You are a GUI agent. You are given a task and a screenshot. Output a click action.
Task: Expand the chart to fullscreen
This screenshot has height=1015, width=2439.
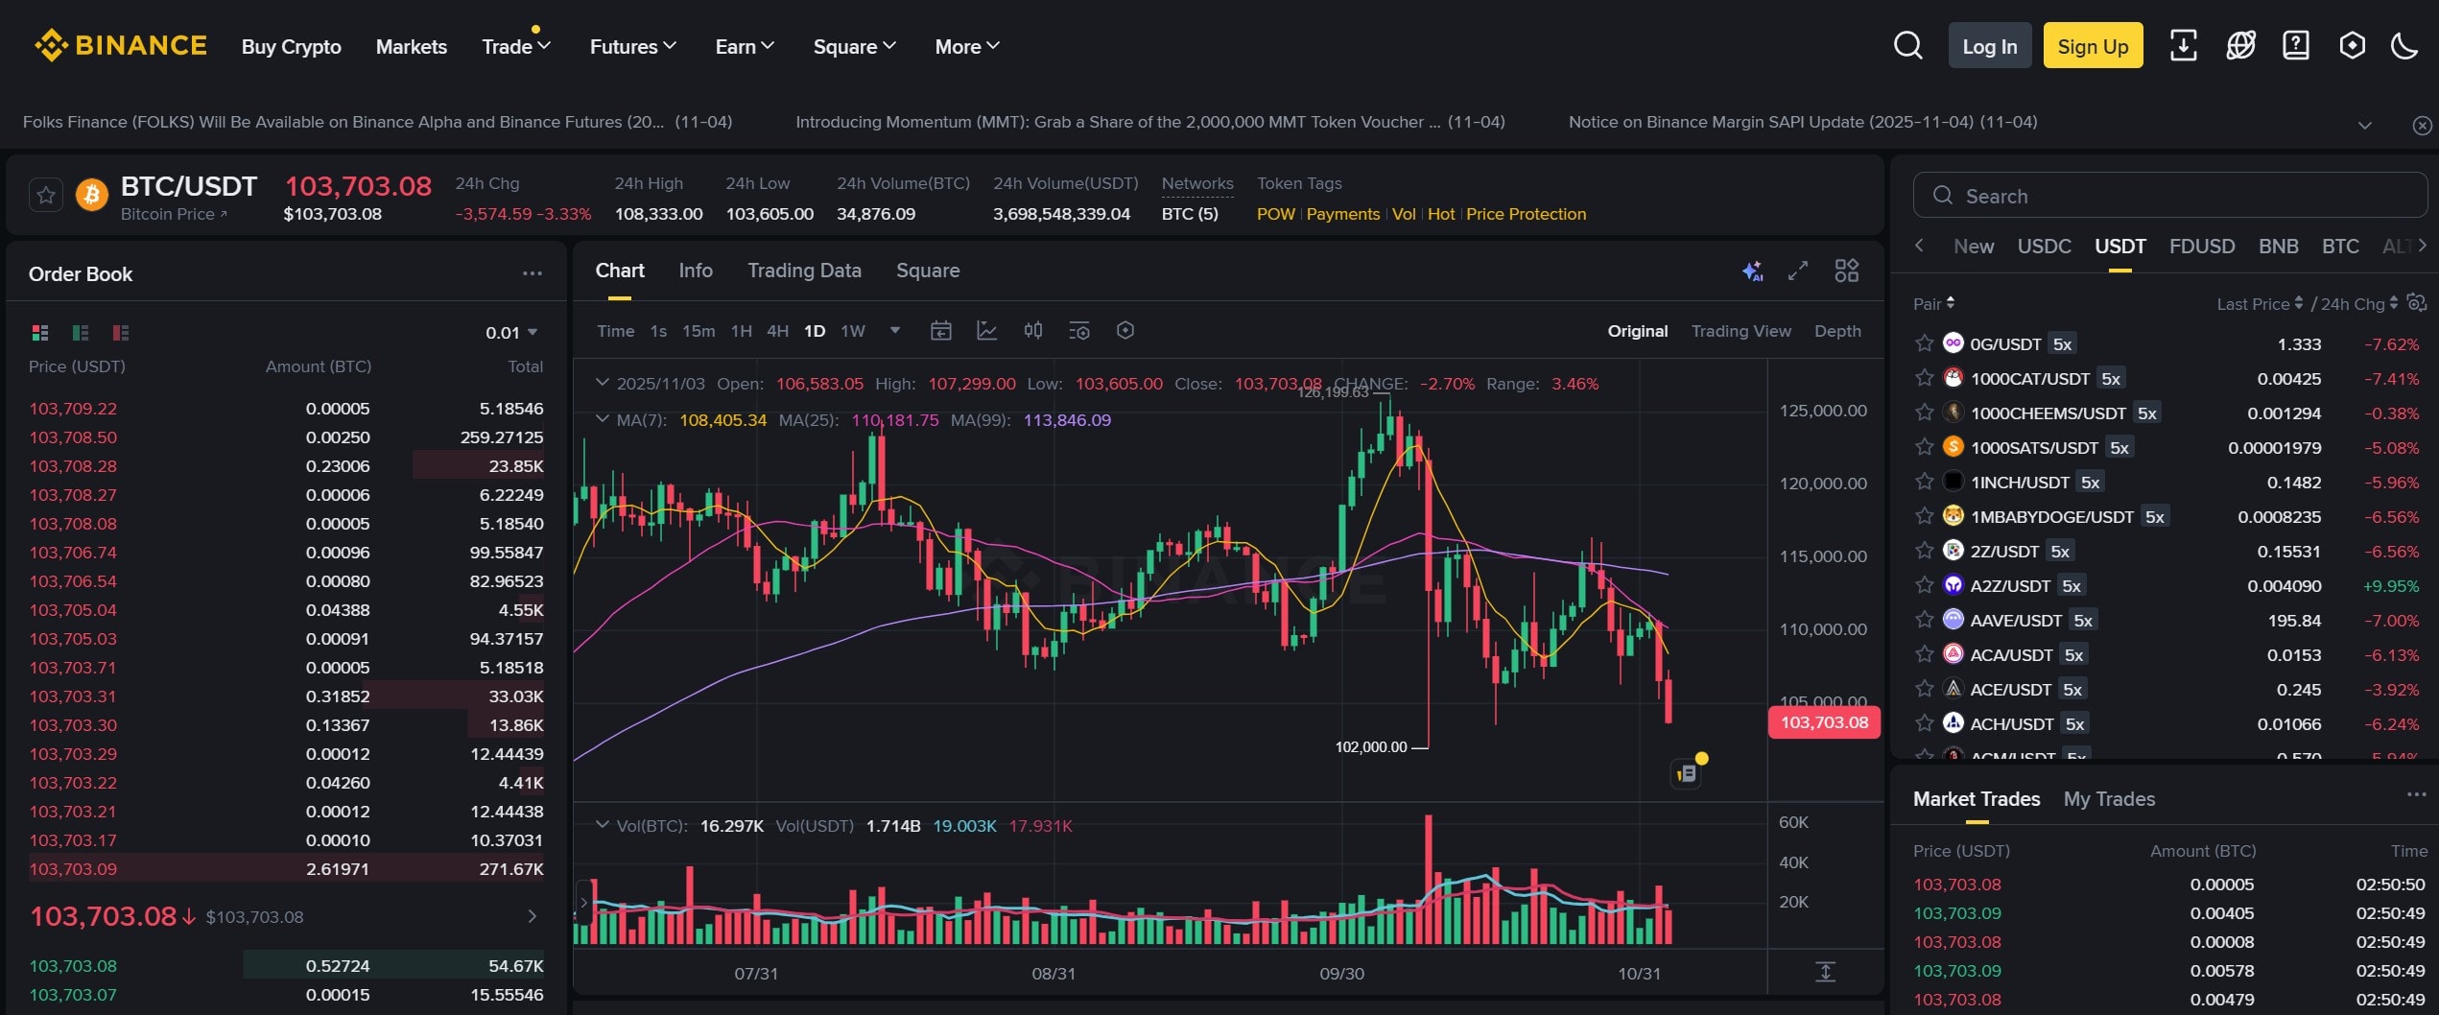click(x=1797, y=271)
